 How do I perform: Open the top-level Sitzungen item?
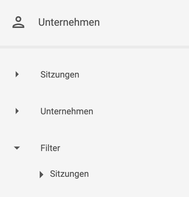[60, 75]
